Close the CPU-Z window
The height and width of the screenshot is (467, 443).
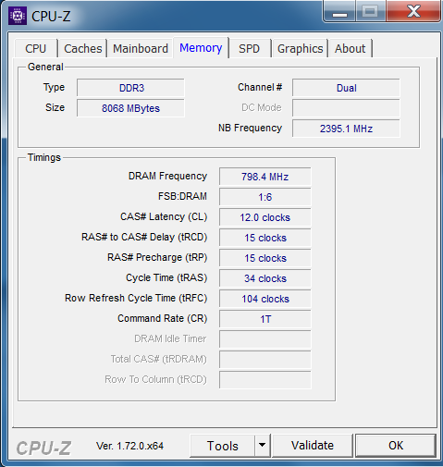413,12
